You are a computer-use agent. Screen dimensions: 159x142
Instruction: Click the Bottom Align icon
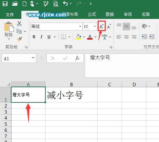[134, 28]
